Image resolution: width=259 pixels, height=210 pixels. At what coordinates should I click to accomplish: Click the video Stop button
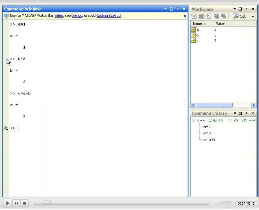click(x=24, y=203)
